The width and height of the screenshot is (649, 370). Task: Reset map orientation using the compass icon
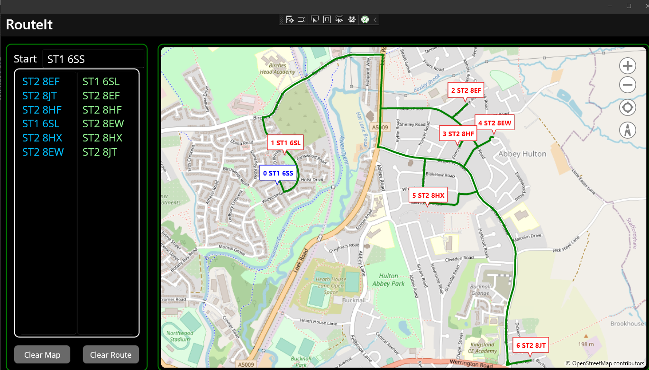click(x=627, y=130)
